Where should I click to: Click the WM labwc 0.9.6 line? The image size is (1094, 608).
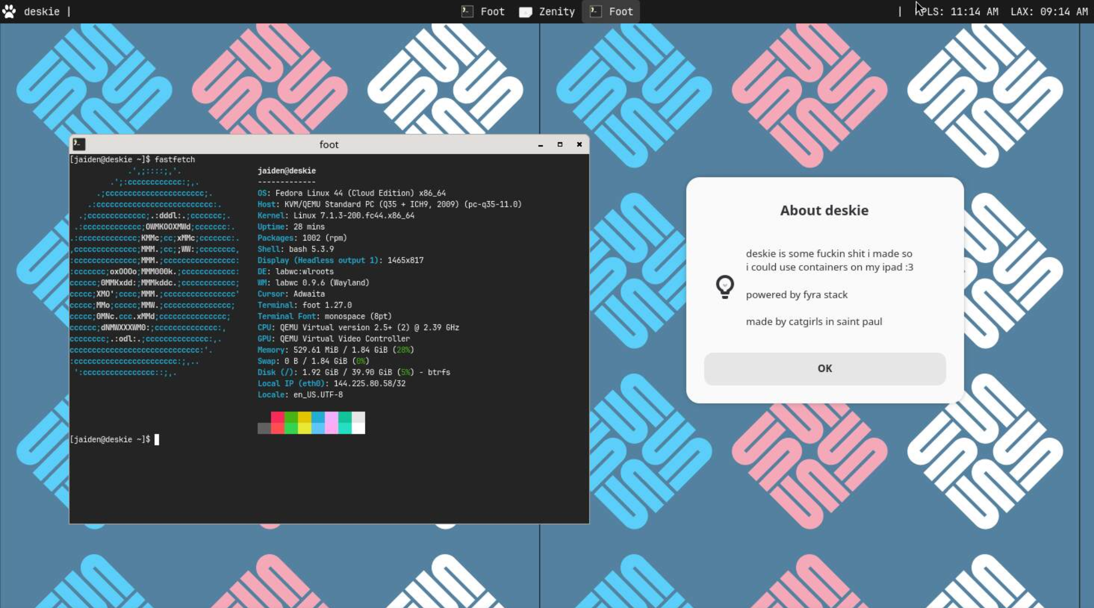point(313,283)
